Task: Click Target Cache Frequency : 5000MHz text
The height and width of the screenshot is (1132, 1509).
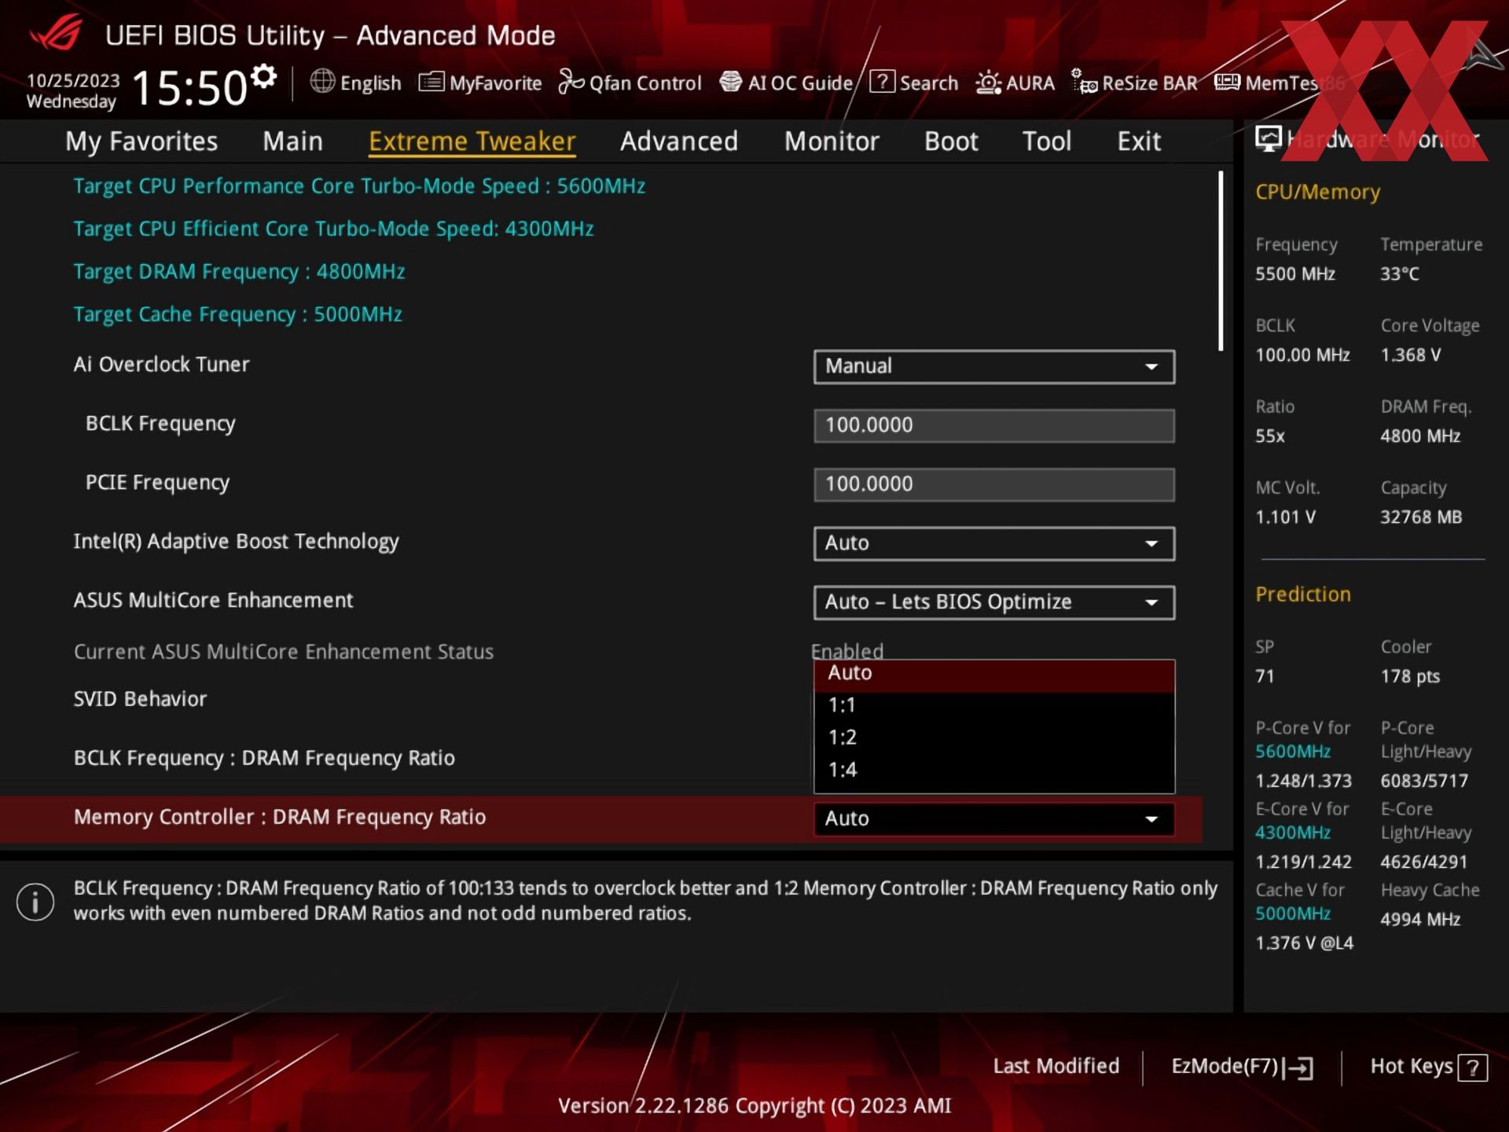Action: (x=237, y=314)
